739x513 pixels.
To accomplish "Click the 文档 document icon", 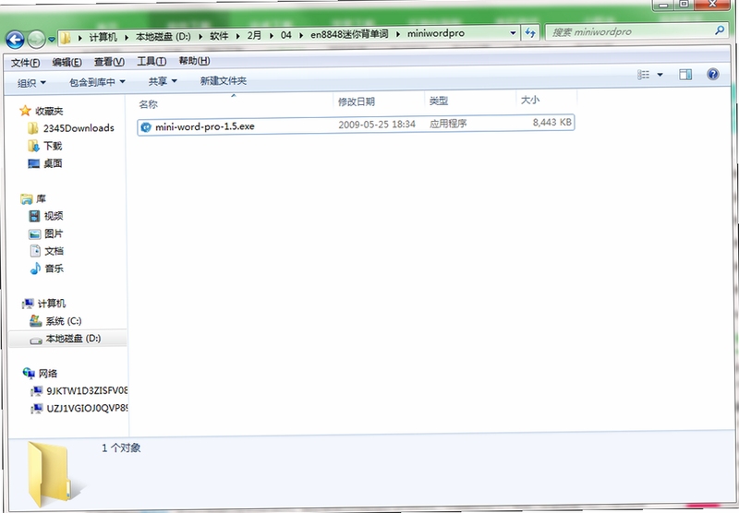I will click(35, 251).
